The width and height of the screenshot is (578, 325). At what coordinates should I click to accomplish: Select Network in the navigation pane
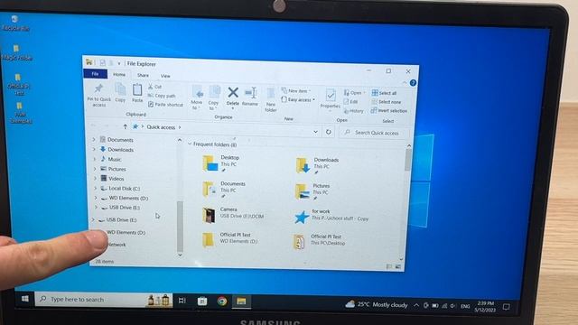pyautogui.click(x=117, y=245)
